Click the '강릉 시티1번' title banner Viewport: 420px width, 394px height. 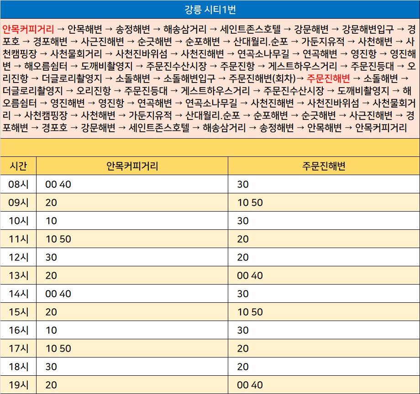pyautogui.click(x=210, y=10)
